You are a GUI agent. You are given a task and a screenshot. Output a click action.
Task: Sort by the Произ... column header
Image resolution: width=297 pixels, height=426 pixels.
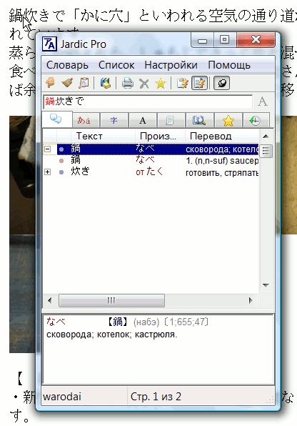tap(160, 136)
